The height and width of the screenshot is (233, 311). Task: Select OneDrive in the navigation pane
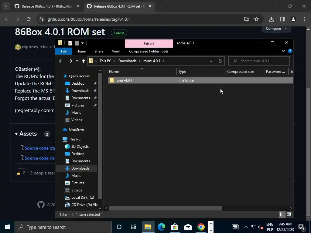pos(76,130)
